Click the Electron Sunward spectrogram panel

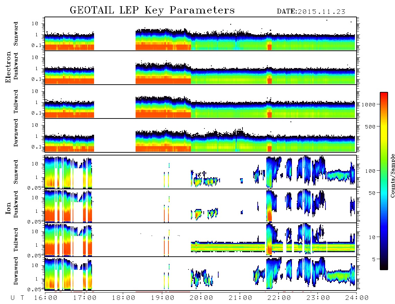[x=201, y=34]
